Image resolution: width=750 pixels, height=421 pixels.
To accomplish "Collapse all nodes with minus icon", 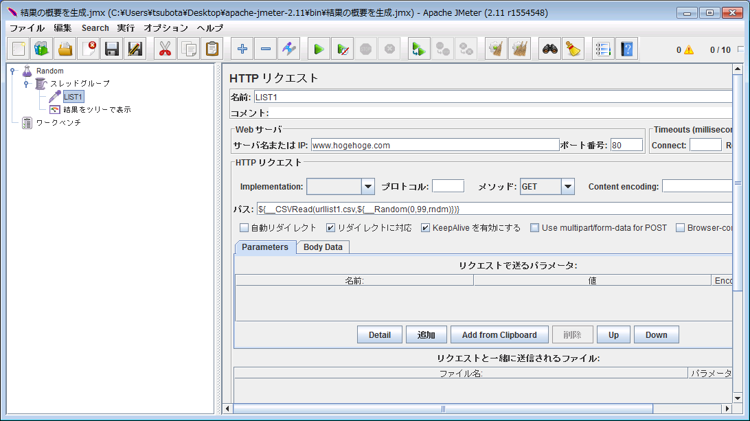I will tap(266, 49).
